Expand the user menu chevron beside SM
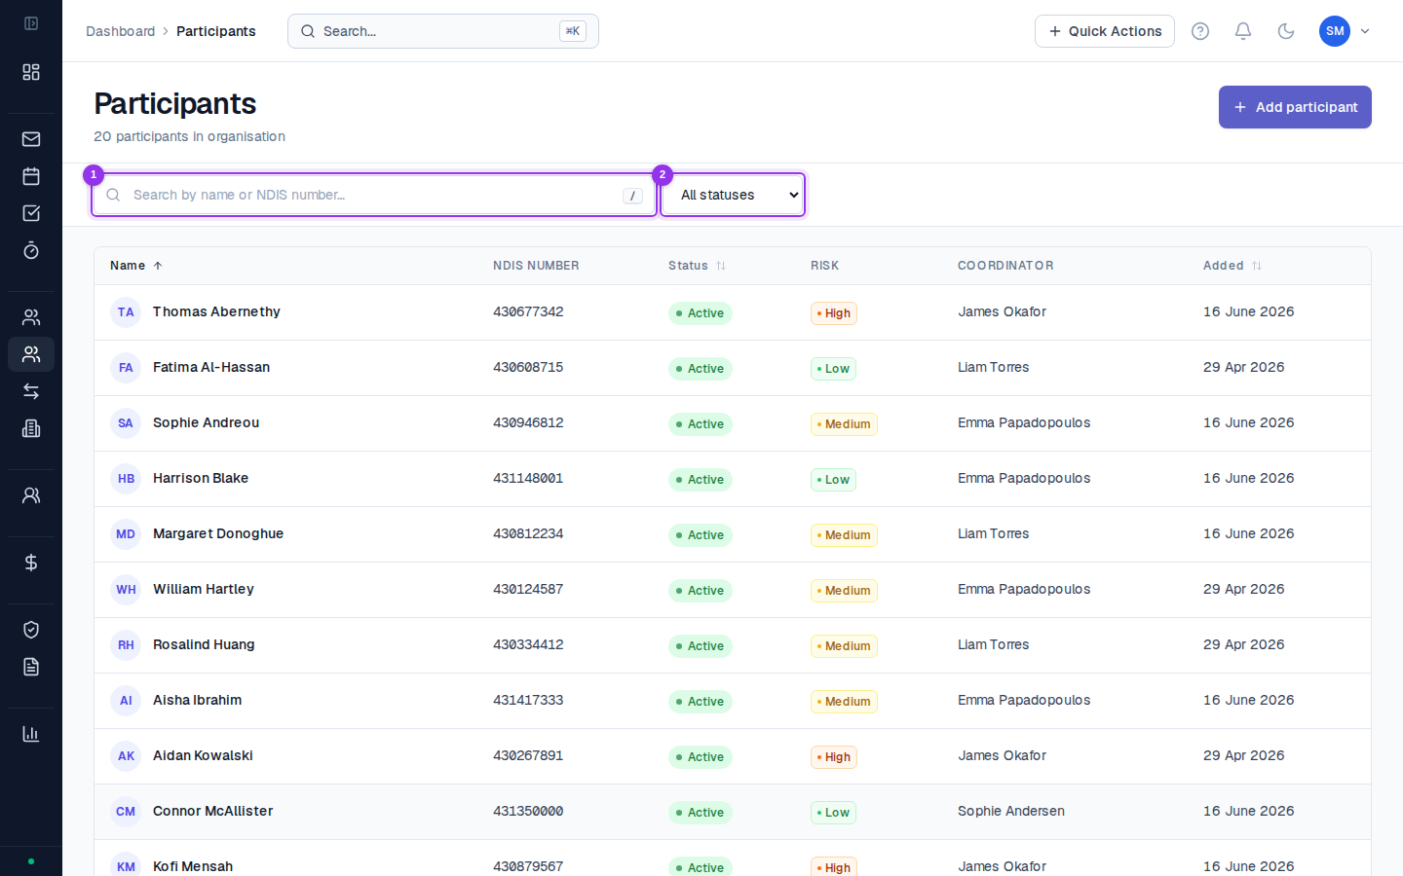The height and width of the screenshot is (876, 1403). click(1365, 31)
